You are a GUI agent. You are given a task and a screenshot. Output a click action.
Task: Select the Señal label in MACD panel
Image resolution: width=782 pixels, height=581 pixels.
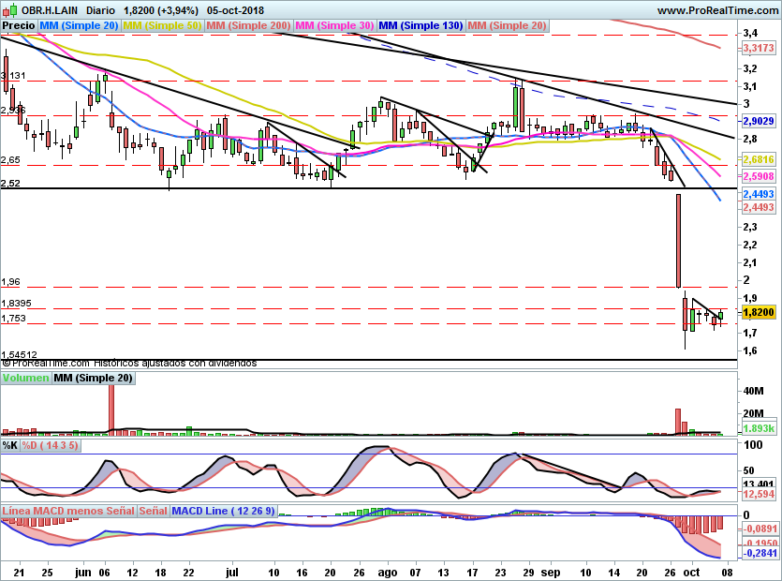(153, 511)
